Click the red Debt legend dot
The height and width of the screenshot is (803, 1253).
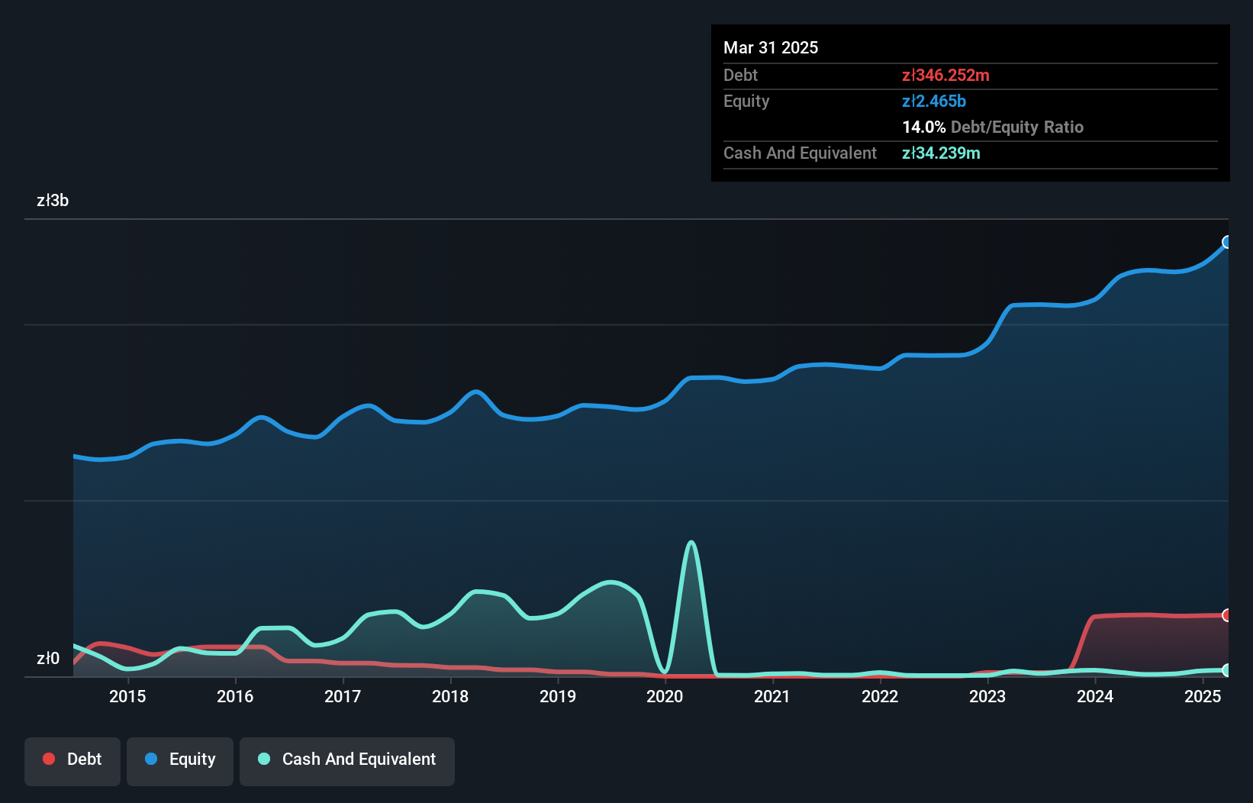(x=49, y=759)
